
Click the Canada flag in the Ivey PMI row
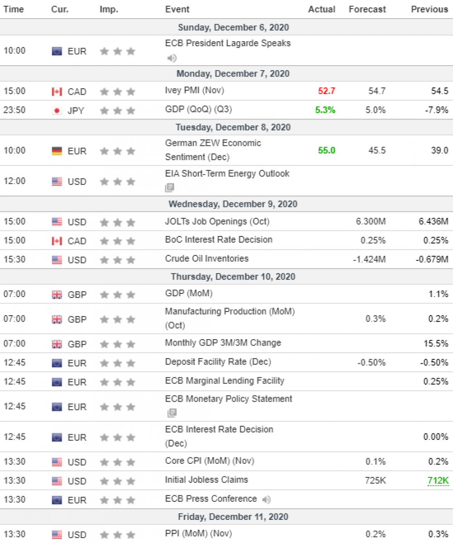[57, 92]
